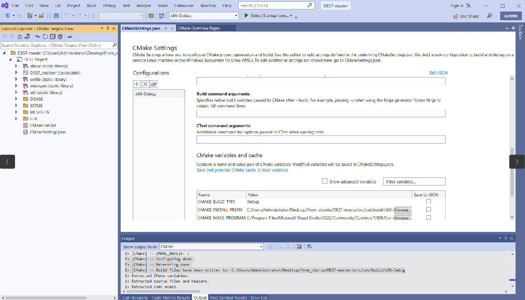The image size is (525, 300).
Task: Click the Sync with Active Document icon
Action: coord(37,37)
